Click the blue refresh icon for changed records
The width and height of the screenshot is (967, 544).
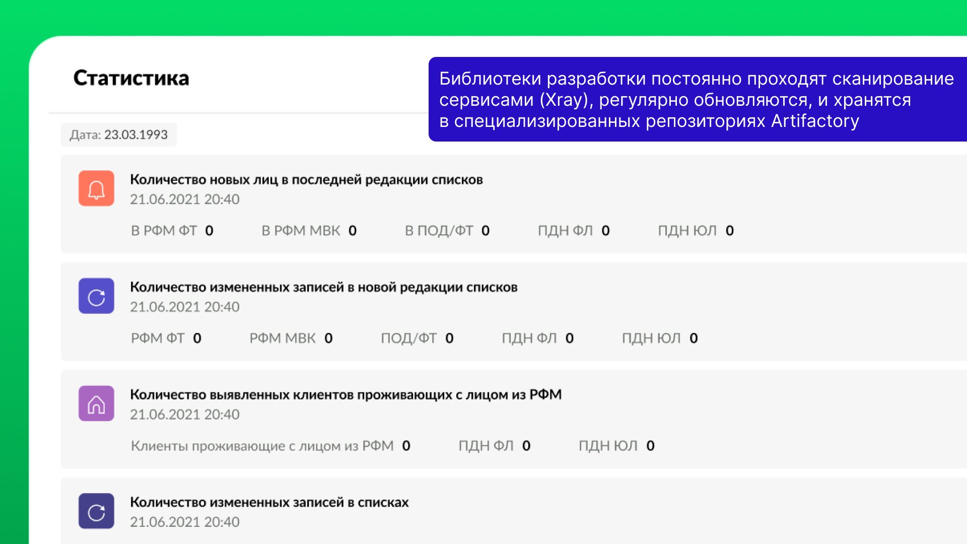coord(96,296)
